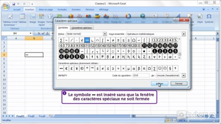The height and width of the screenshot is (124, 221).
Task: Open the Police font dropdown
Action: [105, 34]
